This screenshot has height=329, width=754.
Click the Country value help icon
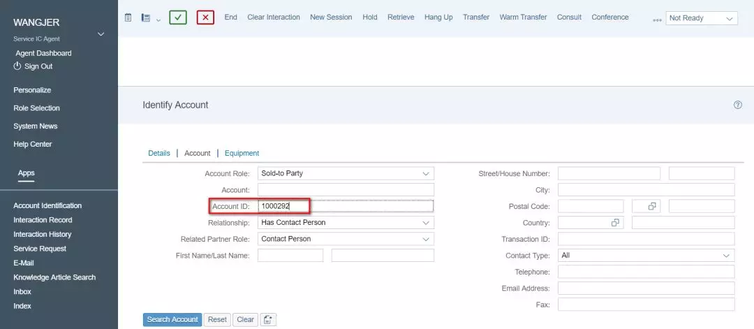click(615, 223)
